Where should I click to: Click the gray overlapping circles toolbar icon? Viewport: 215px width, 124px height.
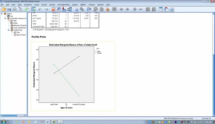(x=82, y=9)
